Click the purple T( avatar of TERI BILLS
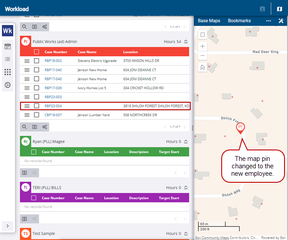Viewport: 288px width, 240px height. pyautogui.click(x=26, y=188)
